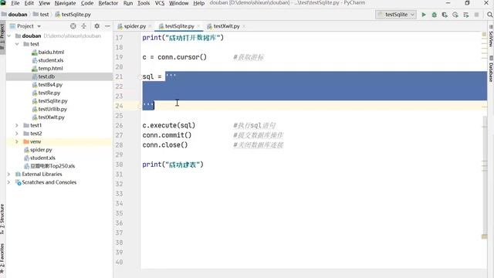
Task: Open the VCS menu
Action: tap(160, 3)
